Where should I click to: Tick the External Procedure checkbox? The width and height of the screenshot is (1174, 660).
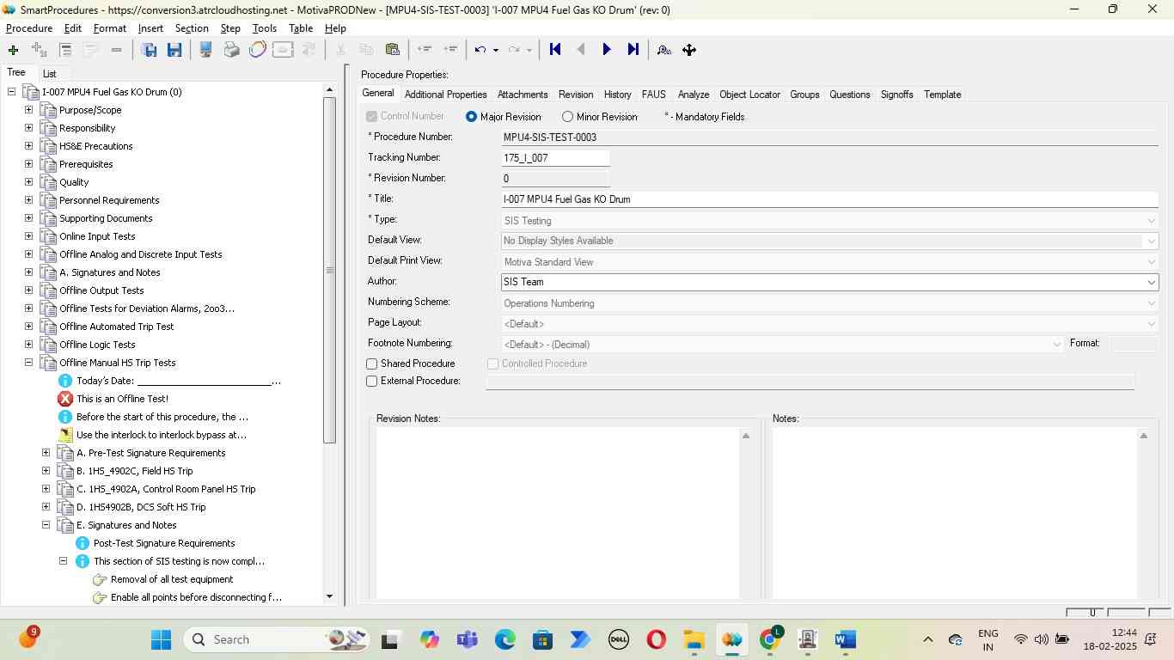(x=372, y=382)
